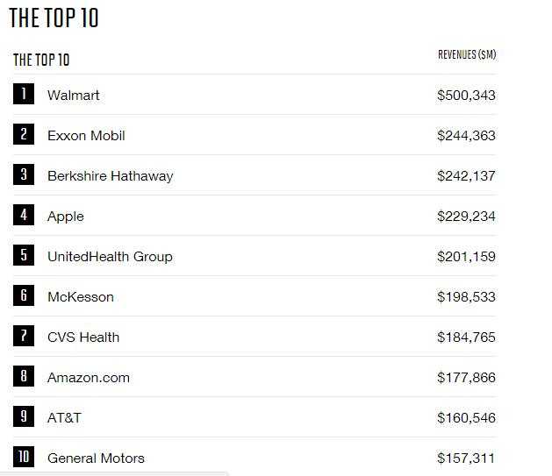The height and width of the screenshot is (476, 552).
Task: Click the rank 2 badge beside Exxon Mobil
Action: coord(24,134)
